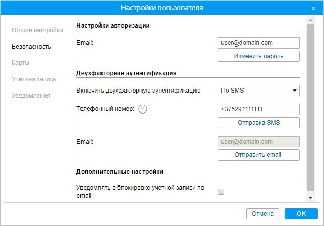This screenshot has width=324, height=226.
Task: Switch to the Карты tab
Action: [21, 63]
